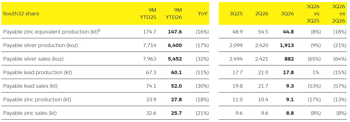The width and height of the screenshot is (350, 122).
Task: Select the bold 882 silver sales value
Action: pos(289,59)
